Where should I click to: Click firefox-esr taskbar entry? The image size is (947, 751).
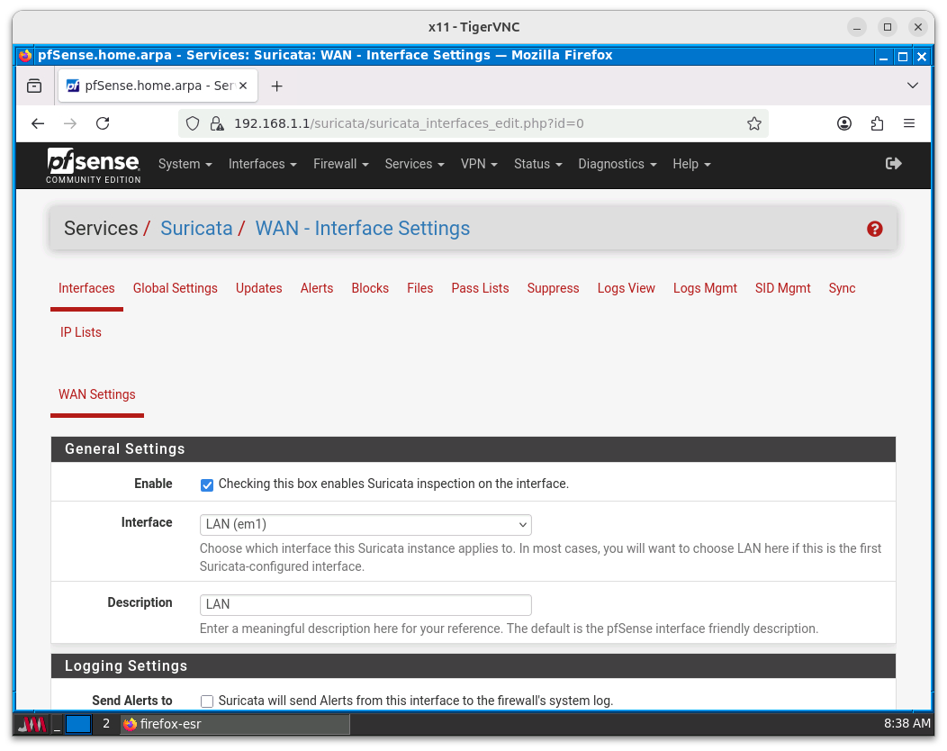pyautogui.click(x=235, y=724)
